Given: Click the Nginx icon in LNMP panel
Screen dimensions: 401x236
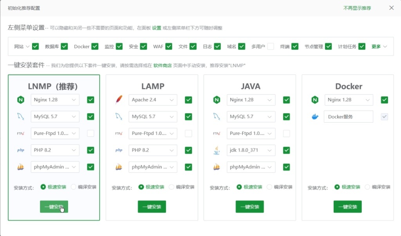Looking at the screenshot, I should [20, 100].
